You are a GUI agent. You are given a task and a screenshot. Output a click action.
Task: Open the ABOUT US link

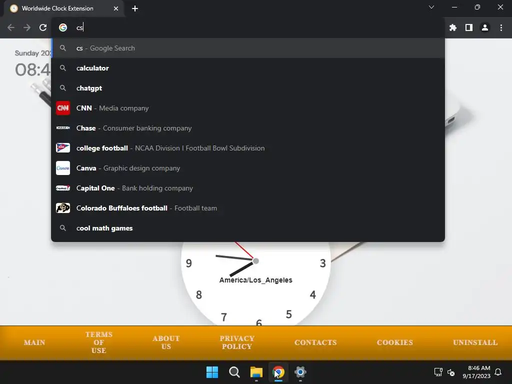(166, 342)
